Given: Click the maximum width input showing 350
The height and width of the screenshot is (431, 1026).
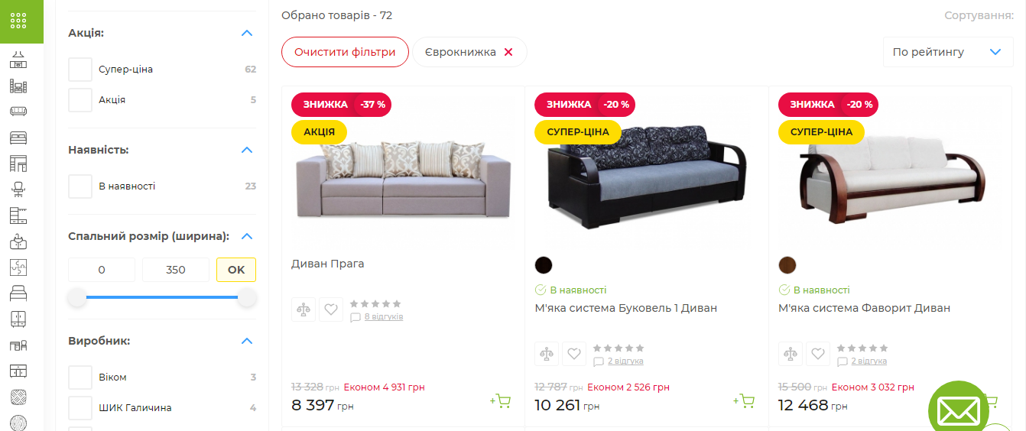Looking at the screenshot, I should [x=176, y=270].
